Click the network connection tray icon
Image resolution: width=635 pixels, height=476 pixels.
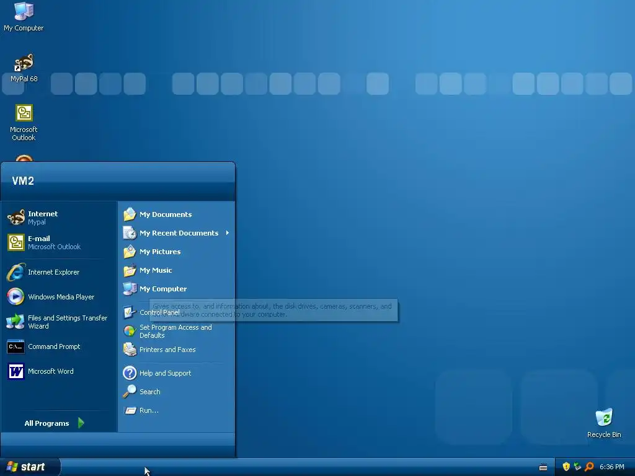coord(577,467)
